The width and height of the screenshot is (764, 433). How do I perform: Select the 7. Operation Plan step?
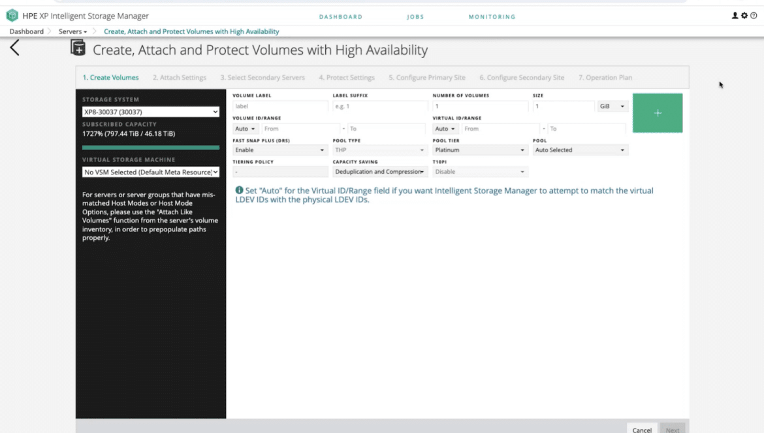click(x=605, y=78)
